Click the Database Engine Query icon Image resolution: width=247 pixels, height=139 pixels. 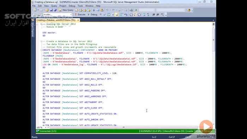coord(77,10)
